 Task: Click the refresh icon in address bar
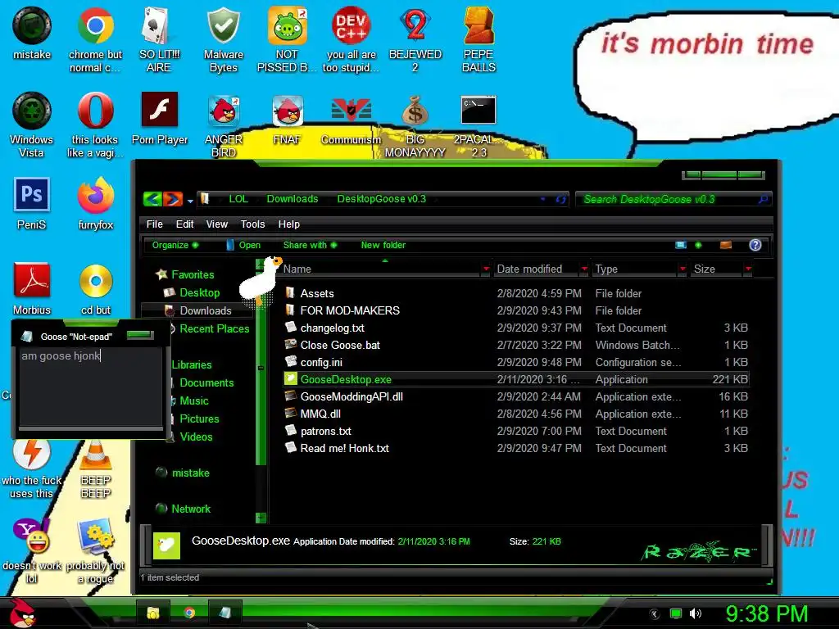[x=560, y=200]
